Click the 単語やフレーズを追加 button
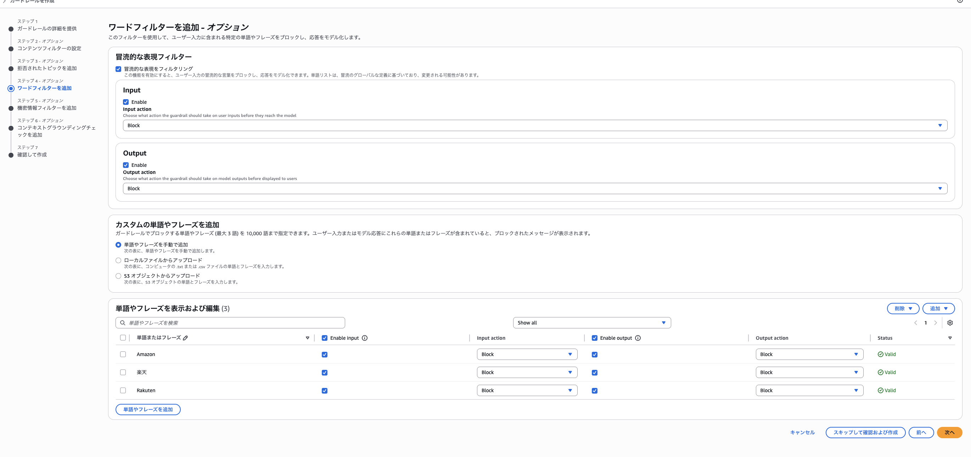Viewport: 971px width, 457px height. coord(148,409)
